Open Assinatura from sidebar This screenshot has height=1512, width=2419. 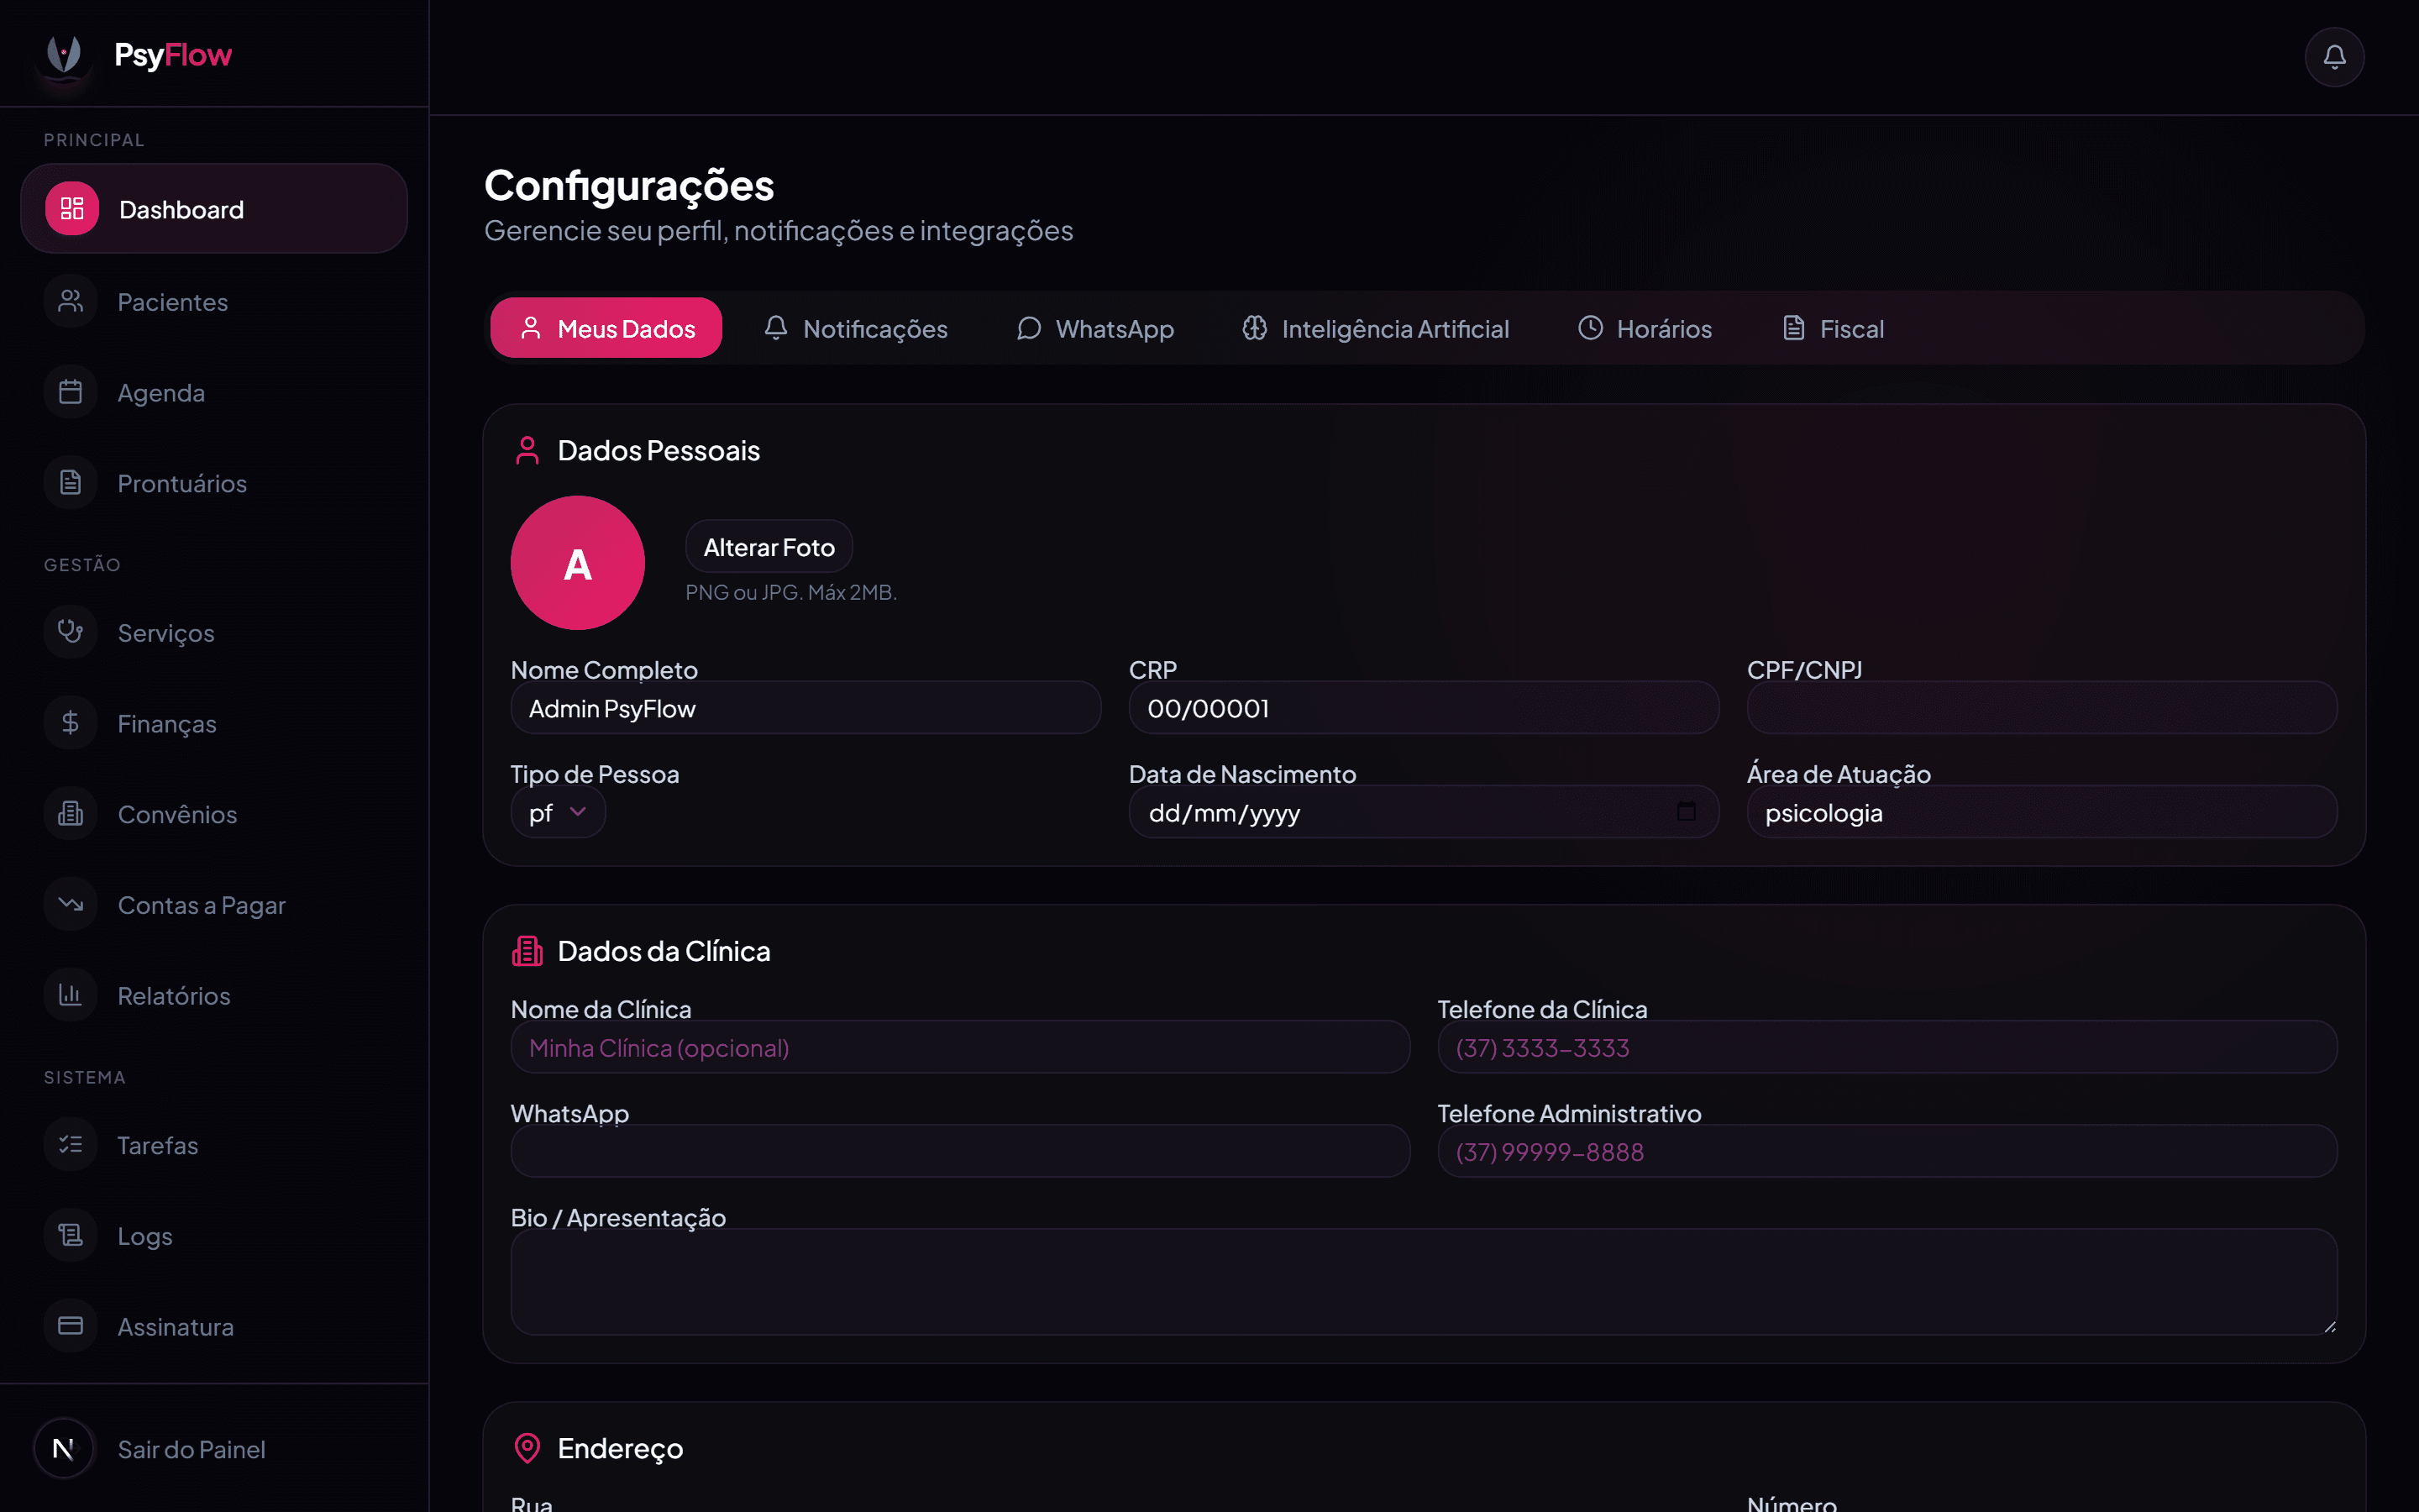click(214, 1326)
